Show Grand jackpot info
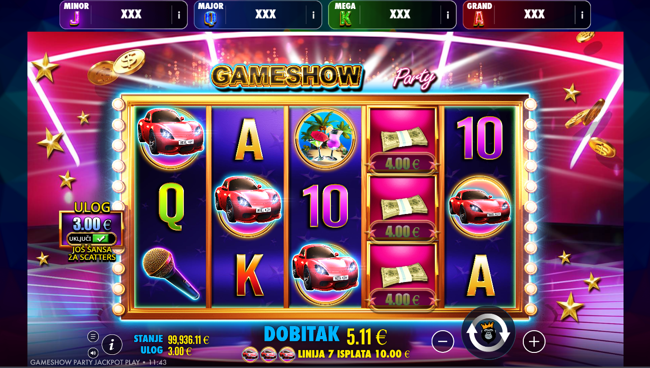650x368 pixels. (x=582, y=15)
